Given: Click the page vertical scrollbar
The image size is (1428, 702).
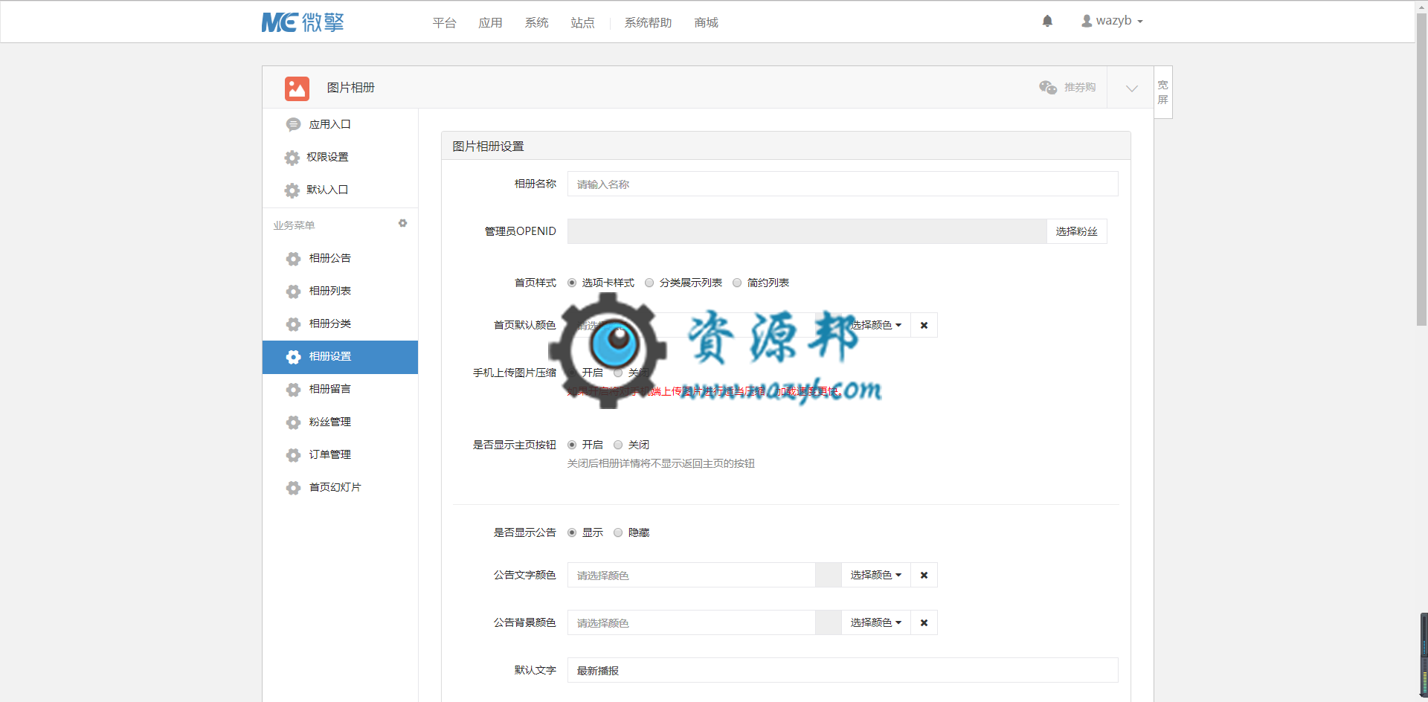Looking at the screenshot, I should coord(1421,171).
